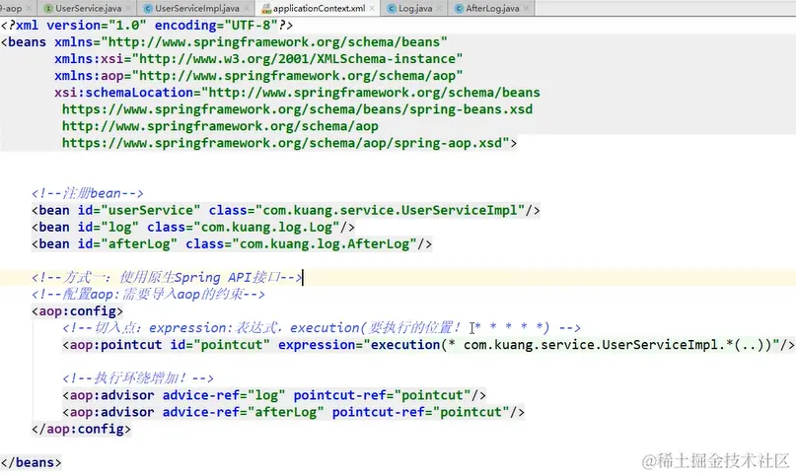Click the opening aop:config tag

coord(77,310)
